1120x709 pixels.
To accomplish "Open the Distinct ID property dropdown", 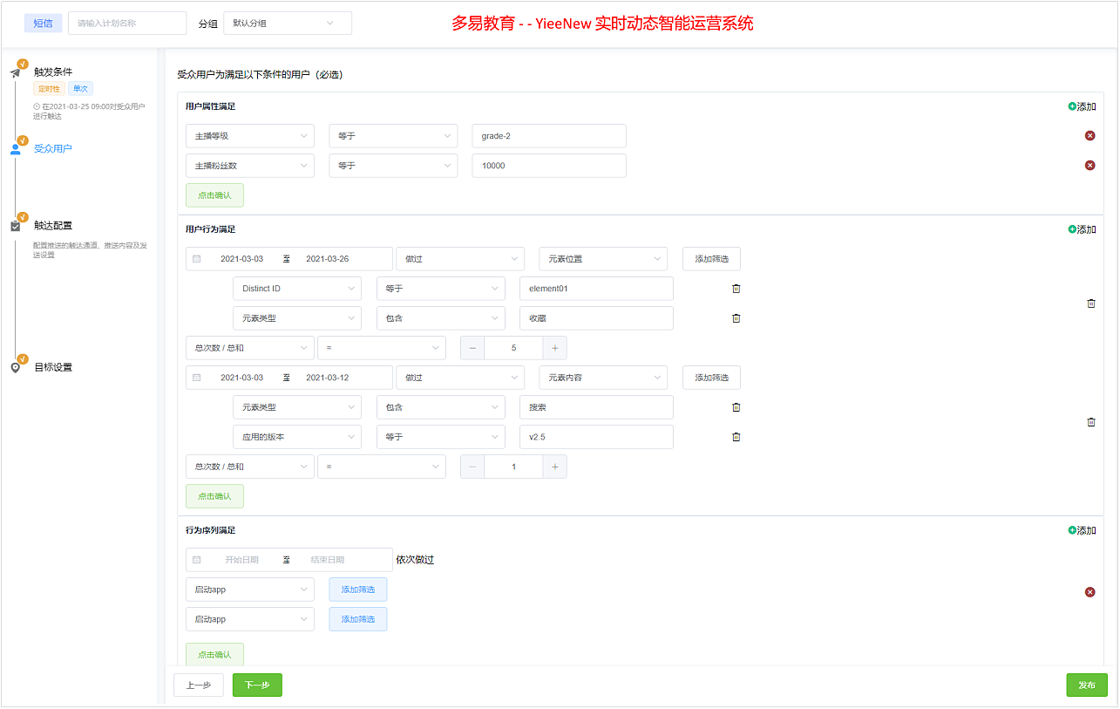I will pyautogui.click(x=297, y=289).
